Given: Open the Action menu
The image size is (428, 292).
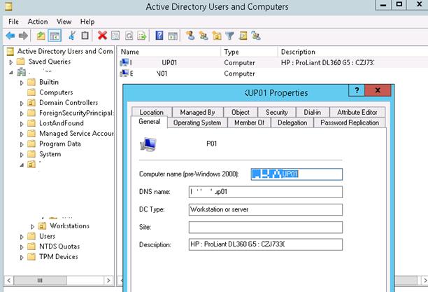Looking at the screenshot, I should (x=38, y=22).
